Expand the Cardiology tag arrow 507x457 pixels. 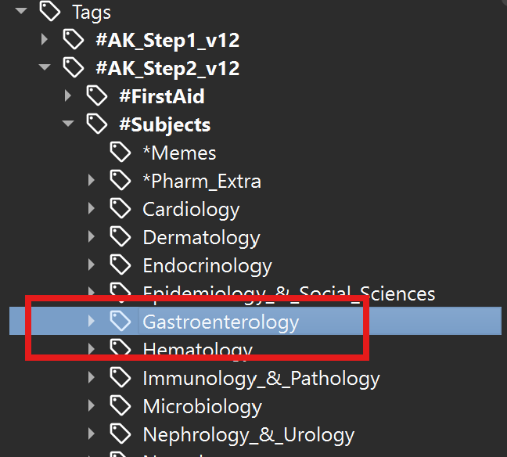coord(92,209)
